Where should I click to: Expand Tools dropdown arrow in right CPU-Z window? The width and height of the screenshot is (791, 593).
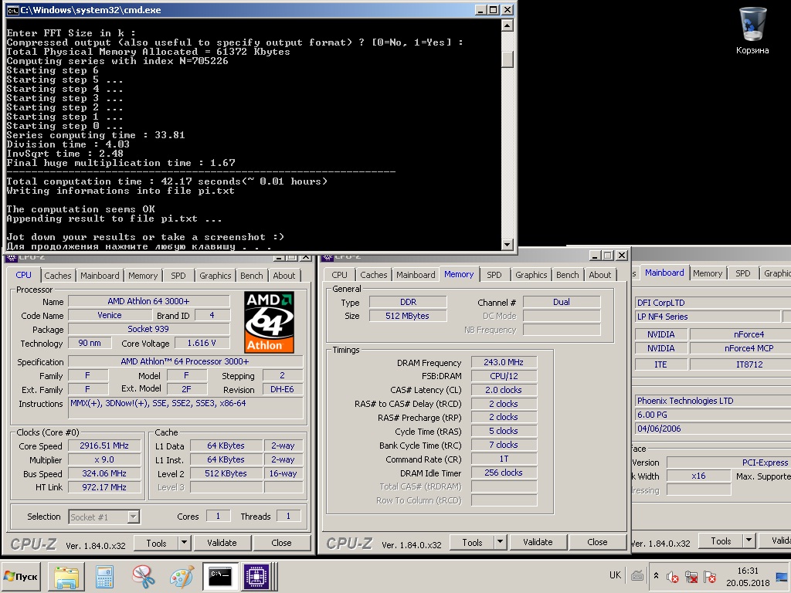click(x=749, y=541)
